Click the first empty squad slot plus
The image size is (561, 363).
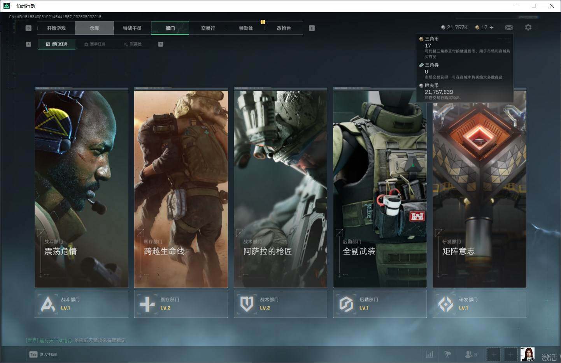(x=493, y=354)
